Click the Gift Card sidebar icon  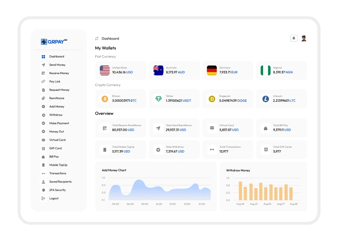[x=44, y=148]
